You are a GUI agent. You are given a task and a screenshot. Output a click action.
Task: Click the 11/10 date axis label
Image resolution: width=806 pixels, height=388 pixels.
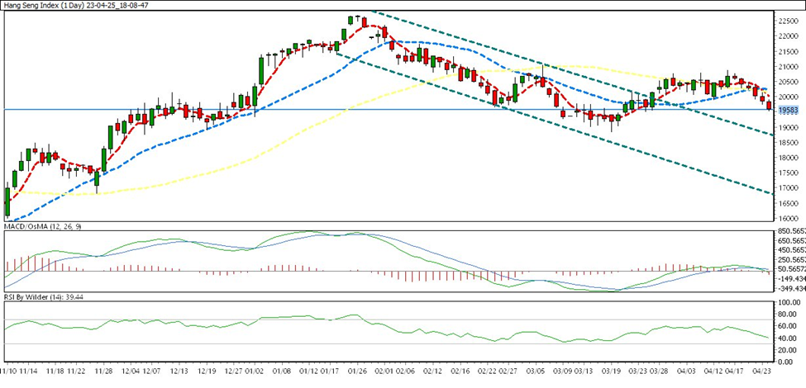9,370
